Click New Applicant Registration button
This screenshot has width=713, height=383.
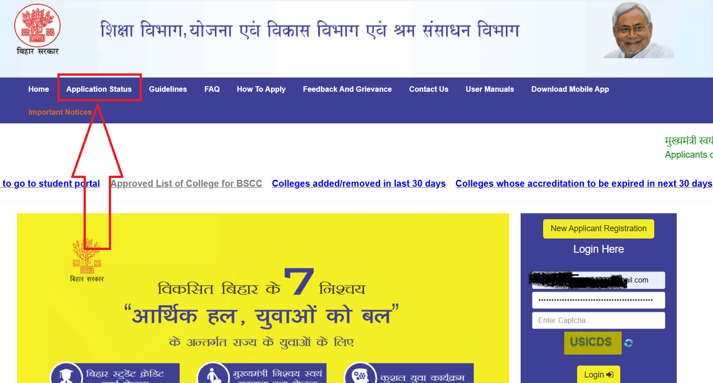599,228
